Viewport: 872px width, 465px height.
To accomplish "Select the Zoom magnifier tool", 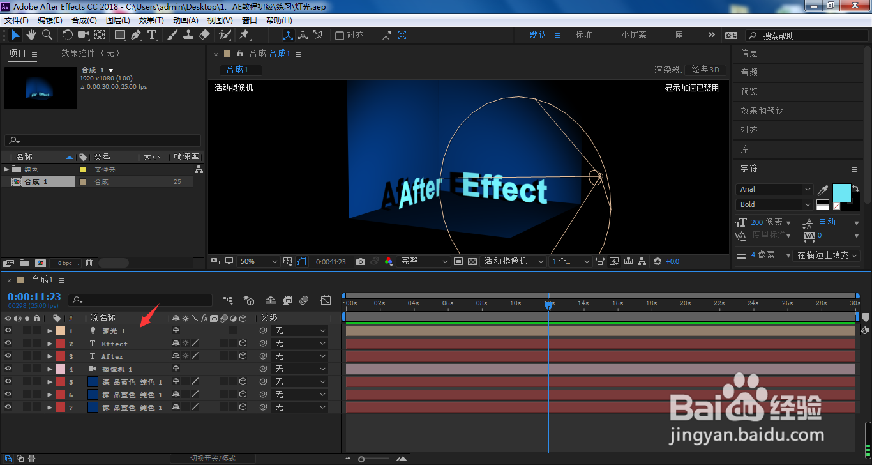I will pyautogui.click(x=47, y=35).
